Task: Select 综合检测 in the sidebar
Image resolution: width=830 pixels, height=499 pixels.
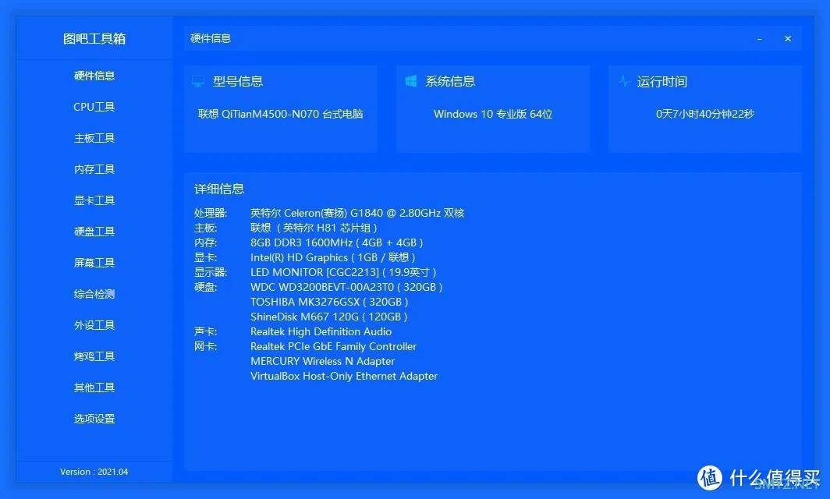Action: tap(94, 294)
